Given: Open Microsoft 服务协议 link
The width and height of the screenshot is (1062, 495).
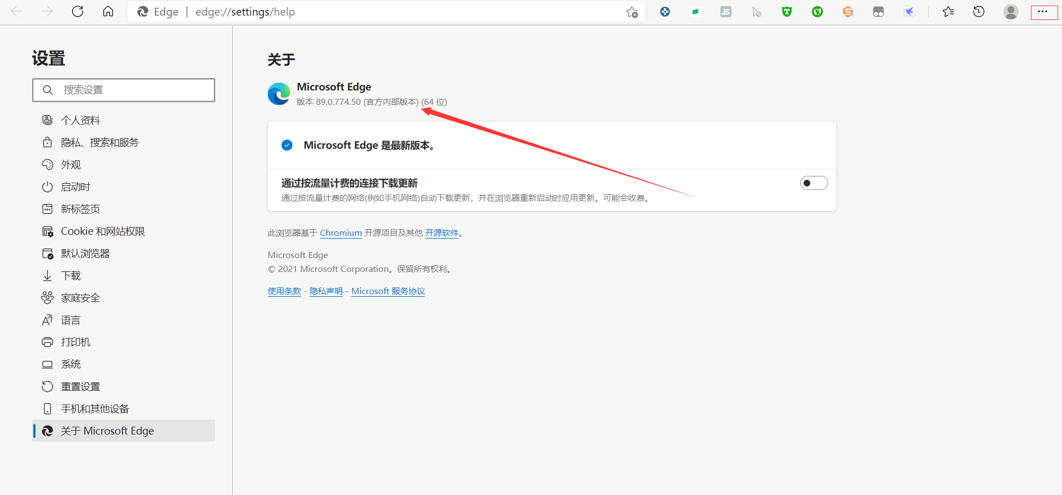Looking at the screenshot, I should click(x=388, y=291).
